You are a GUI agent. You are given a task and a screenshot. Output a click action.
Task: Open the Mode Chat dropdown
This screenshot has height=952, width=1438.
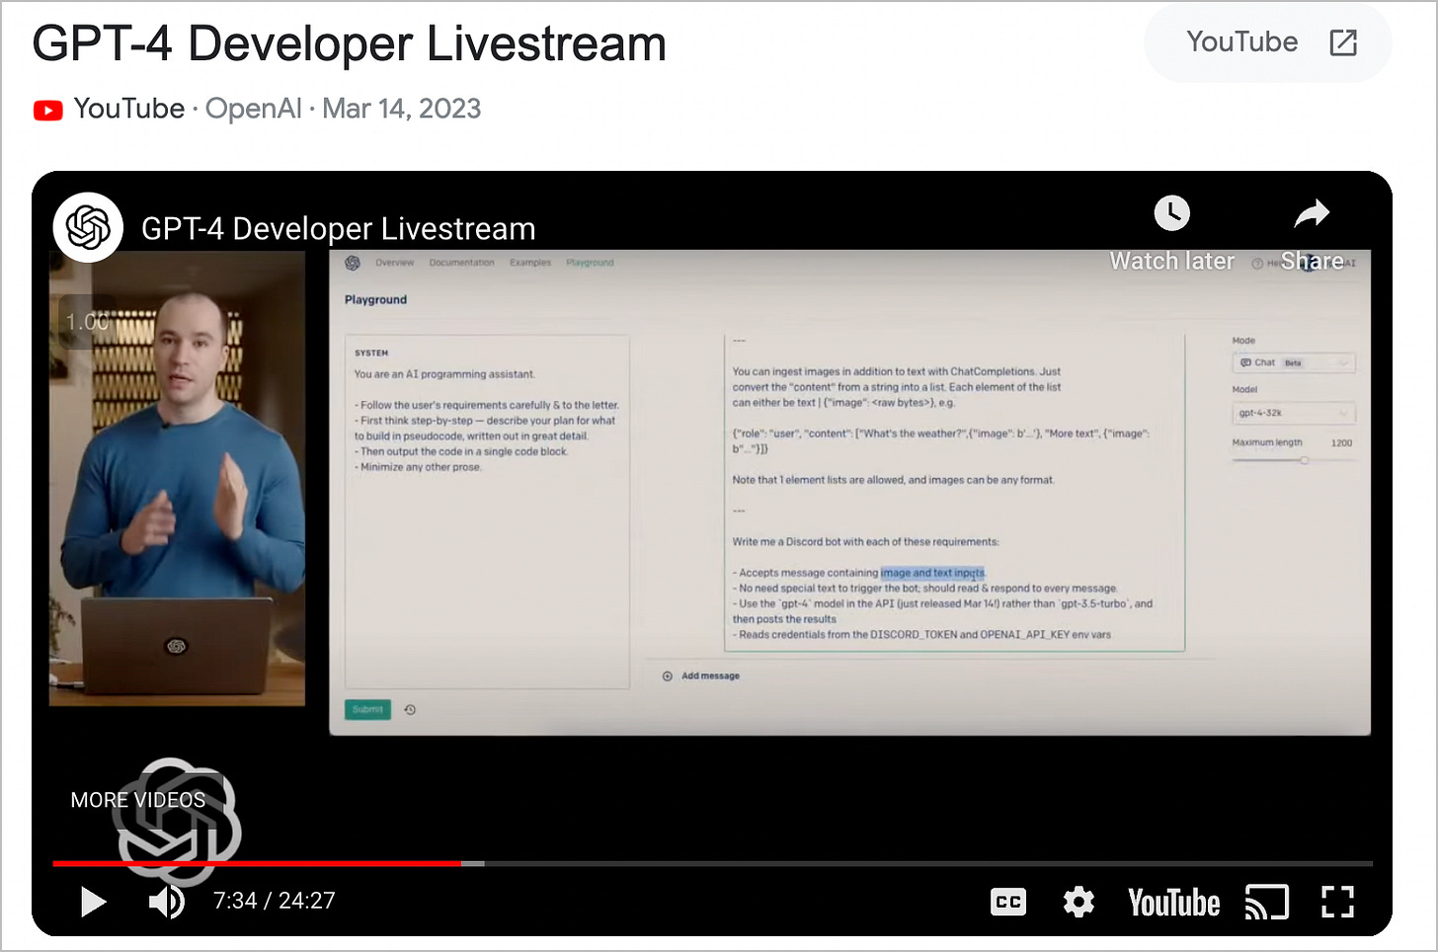coord(1294,362)
